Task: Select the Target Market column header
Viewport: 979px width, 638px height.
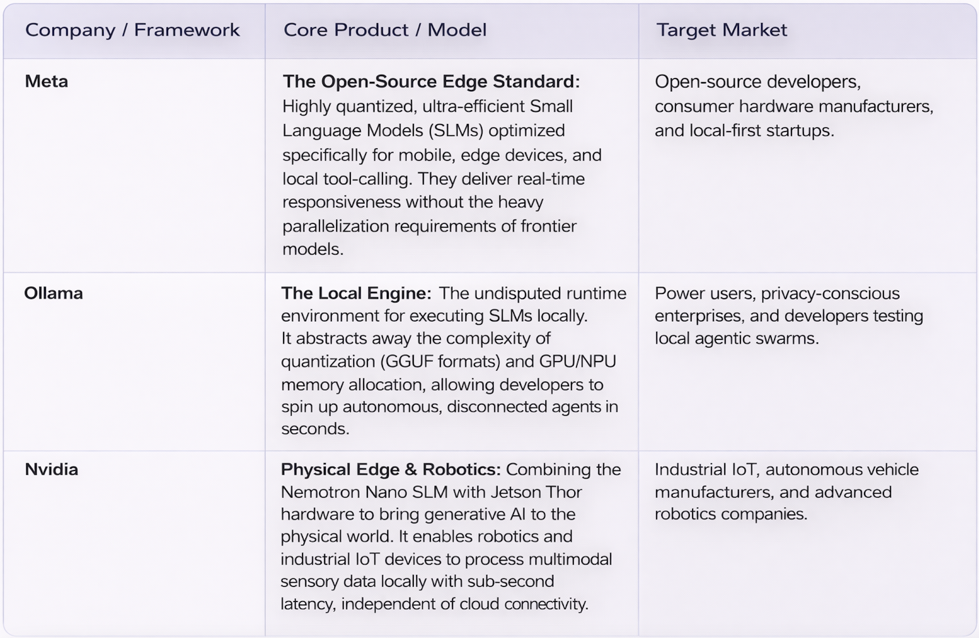Action: coord(721,30)
